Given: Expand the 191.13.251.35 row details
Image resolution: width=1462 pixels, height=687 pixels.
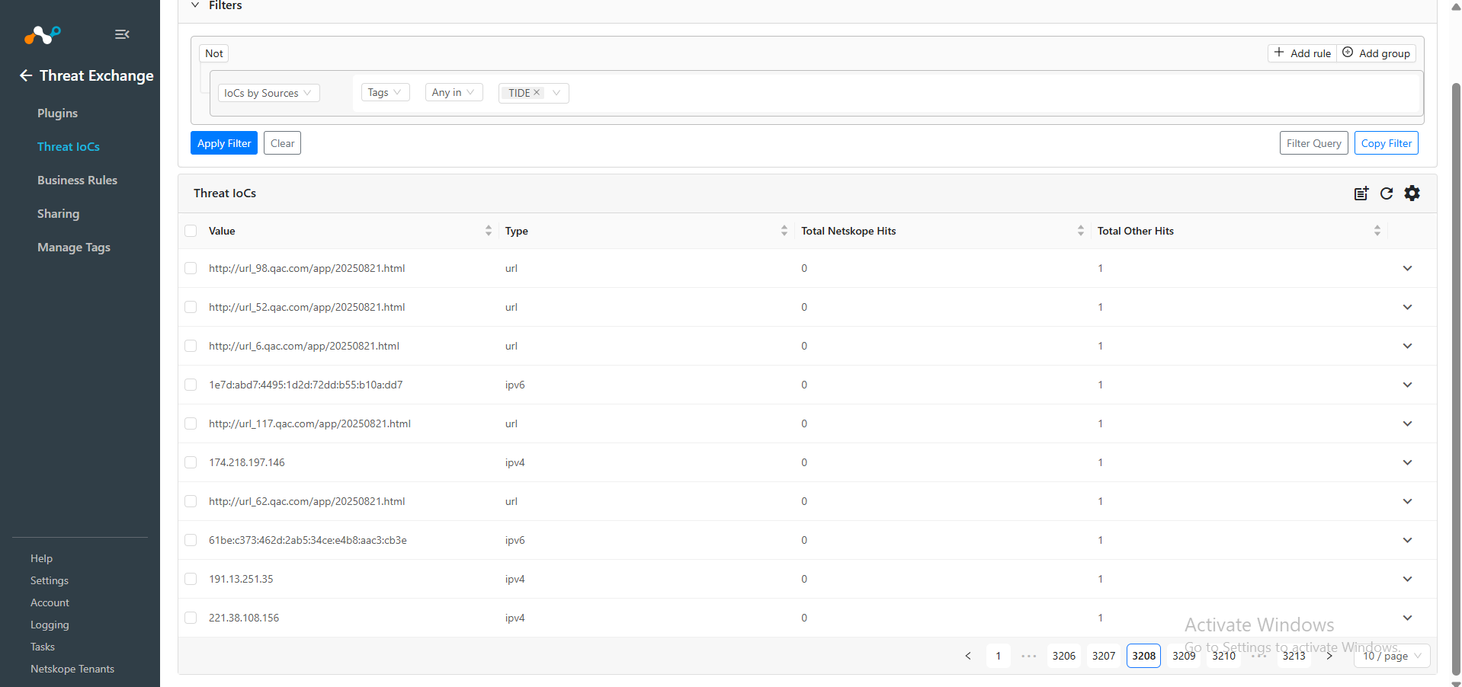Looking at the screenshot, I should tap(1407, 579).
